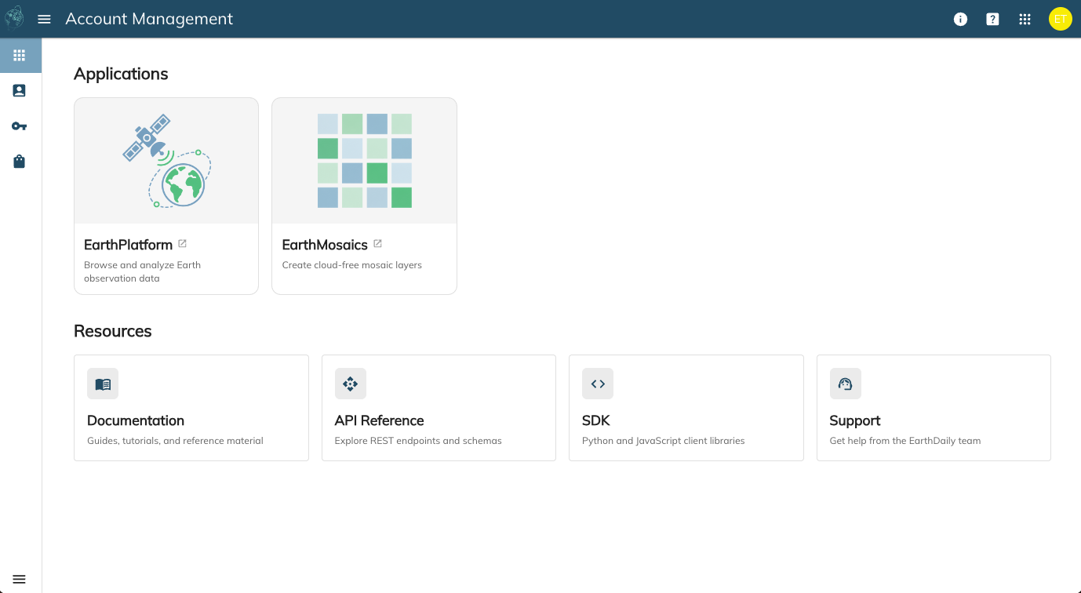Image resolution: width=1081 pixels, height=593 pixels.
Task: Click the external link icon next to EarthPlatform
Action: click(x=182, y=244)
